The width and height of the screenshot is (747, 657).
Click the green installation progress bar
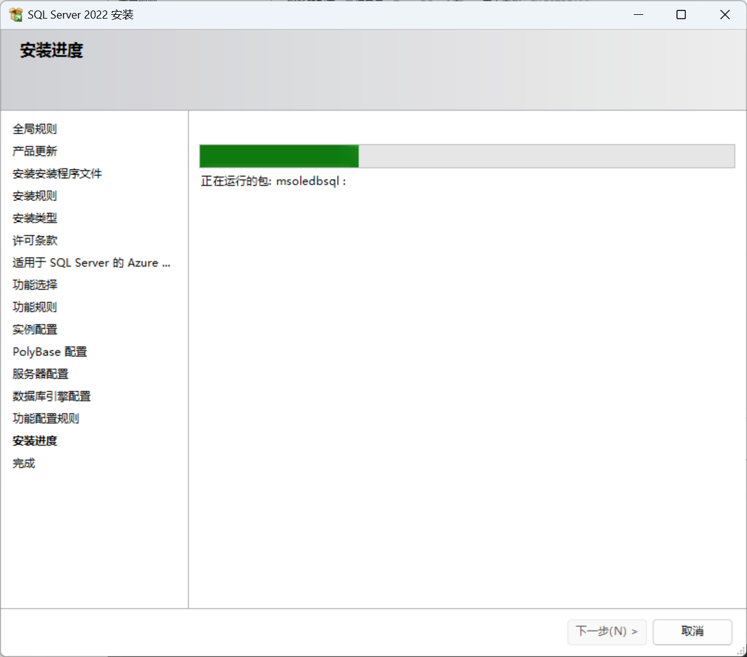tap(467, 156)
